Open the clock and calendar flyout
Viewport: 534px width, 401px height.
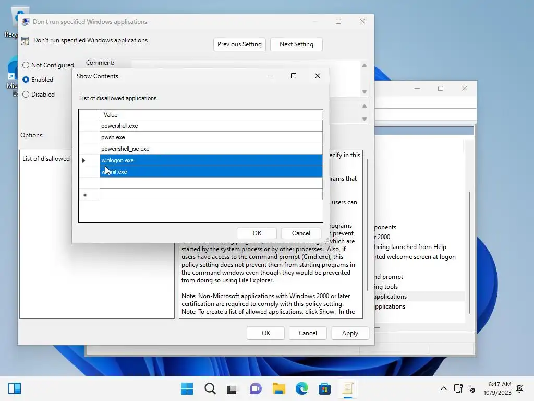point(497,388)
